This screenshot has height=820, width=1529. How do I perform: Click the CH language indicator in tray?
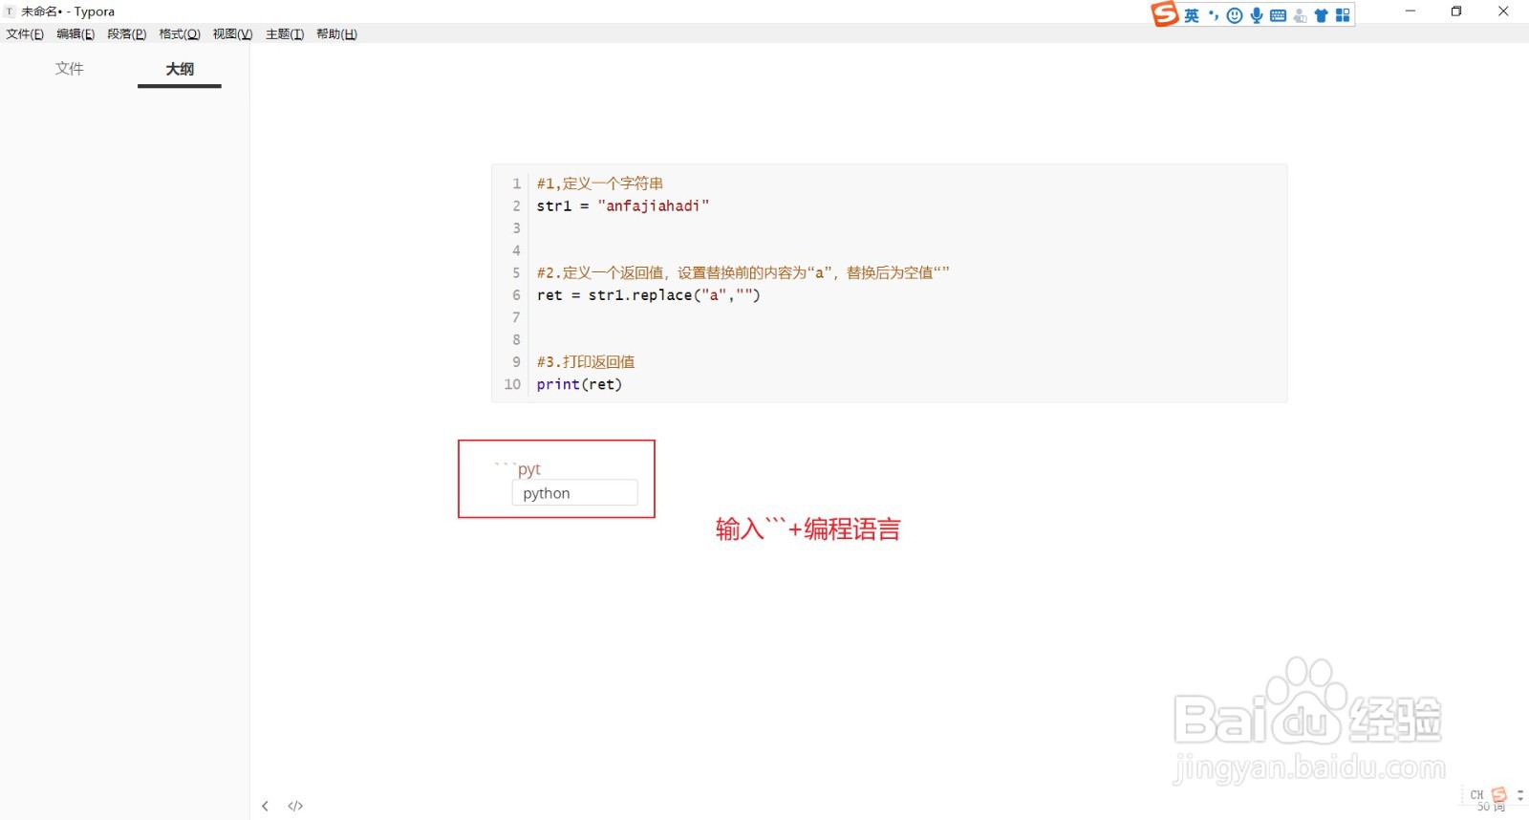pos(1477,795)
